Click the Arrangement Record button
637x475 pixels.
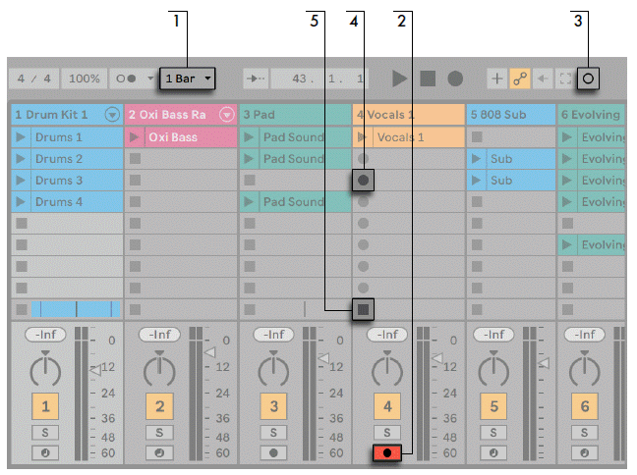pyautogui.click(x=455, y=78)
